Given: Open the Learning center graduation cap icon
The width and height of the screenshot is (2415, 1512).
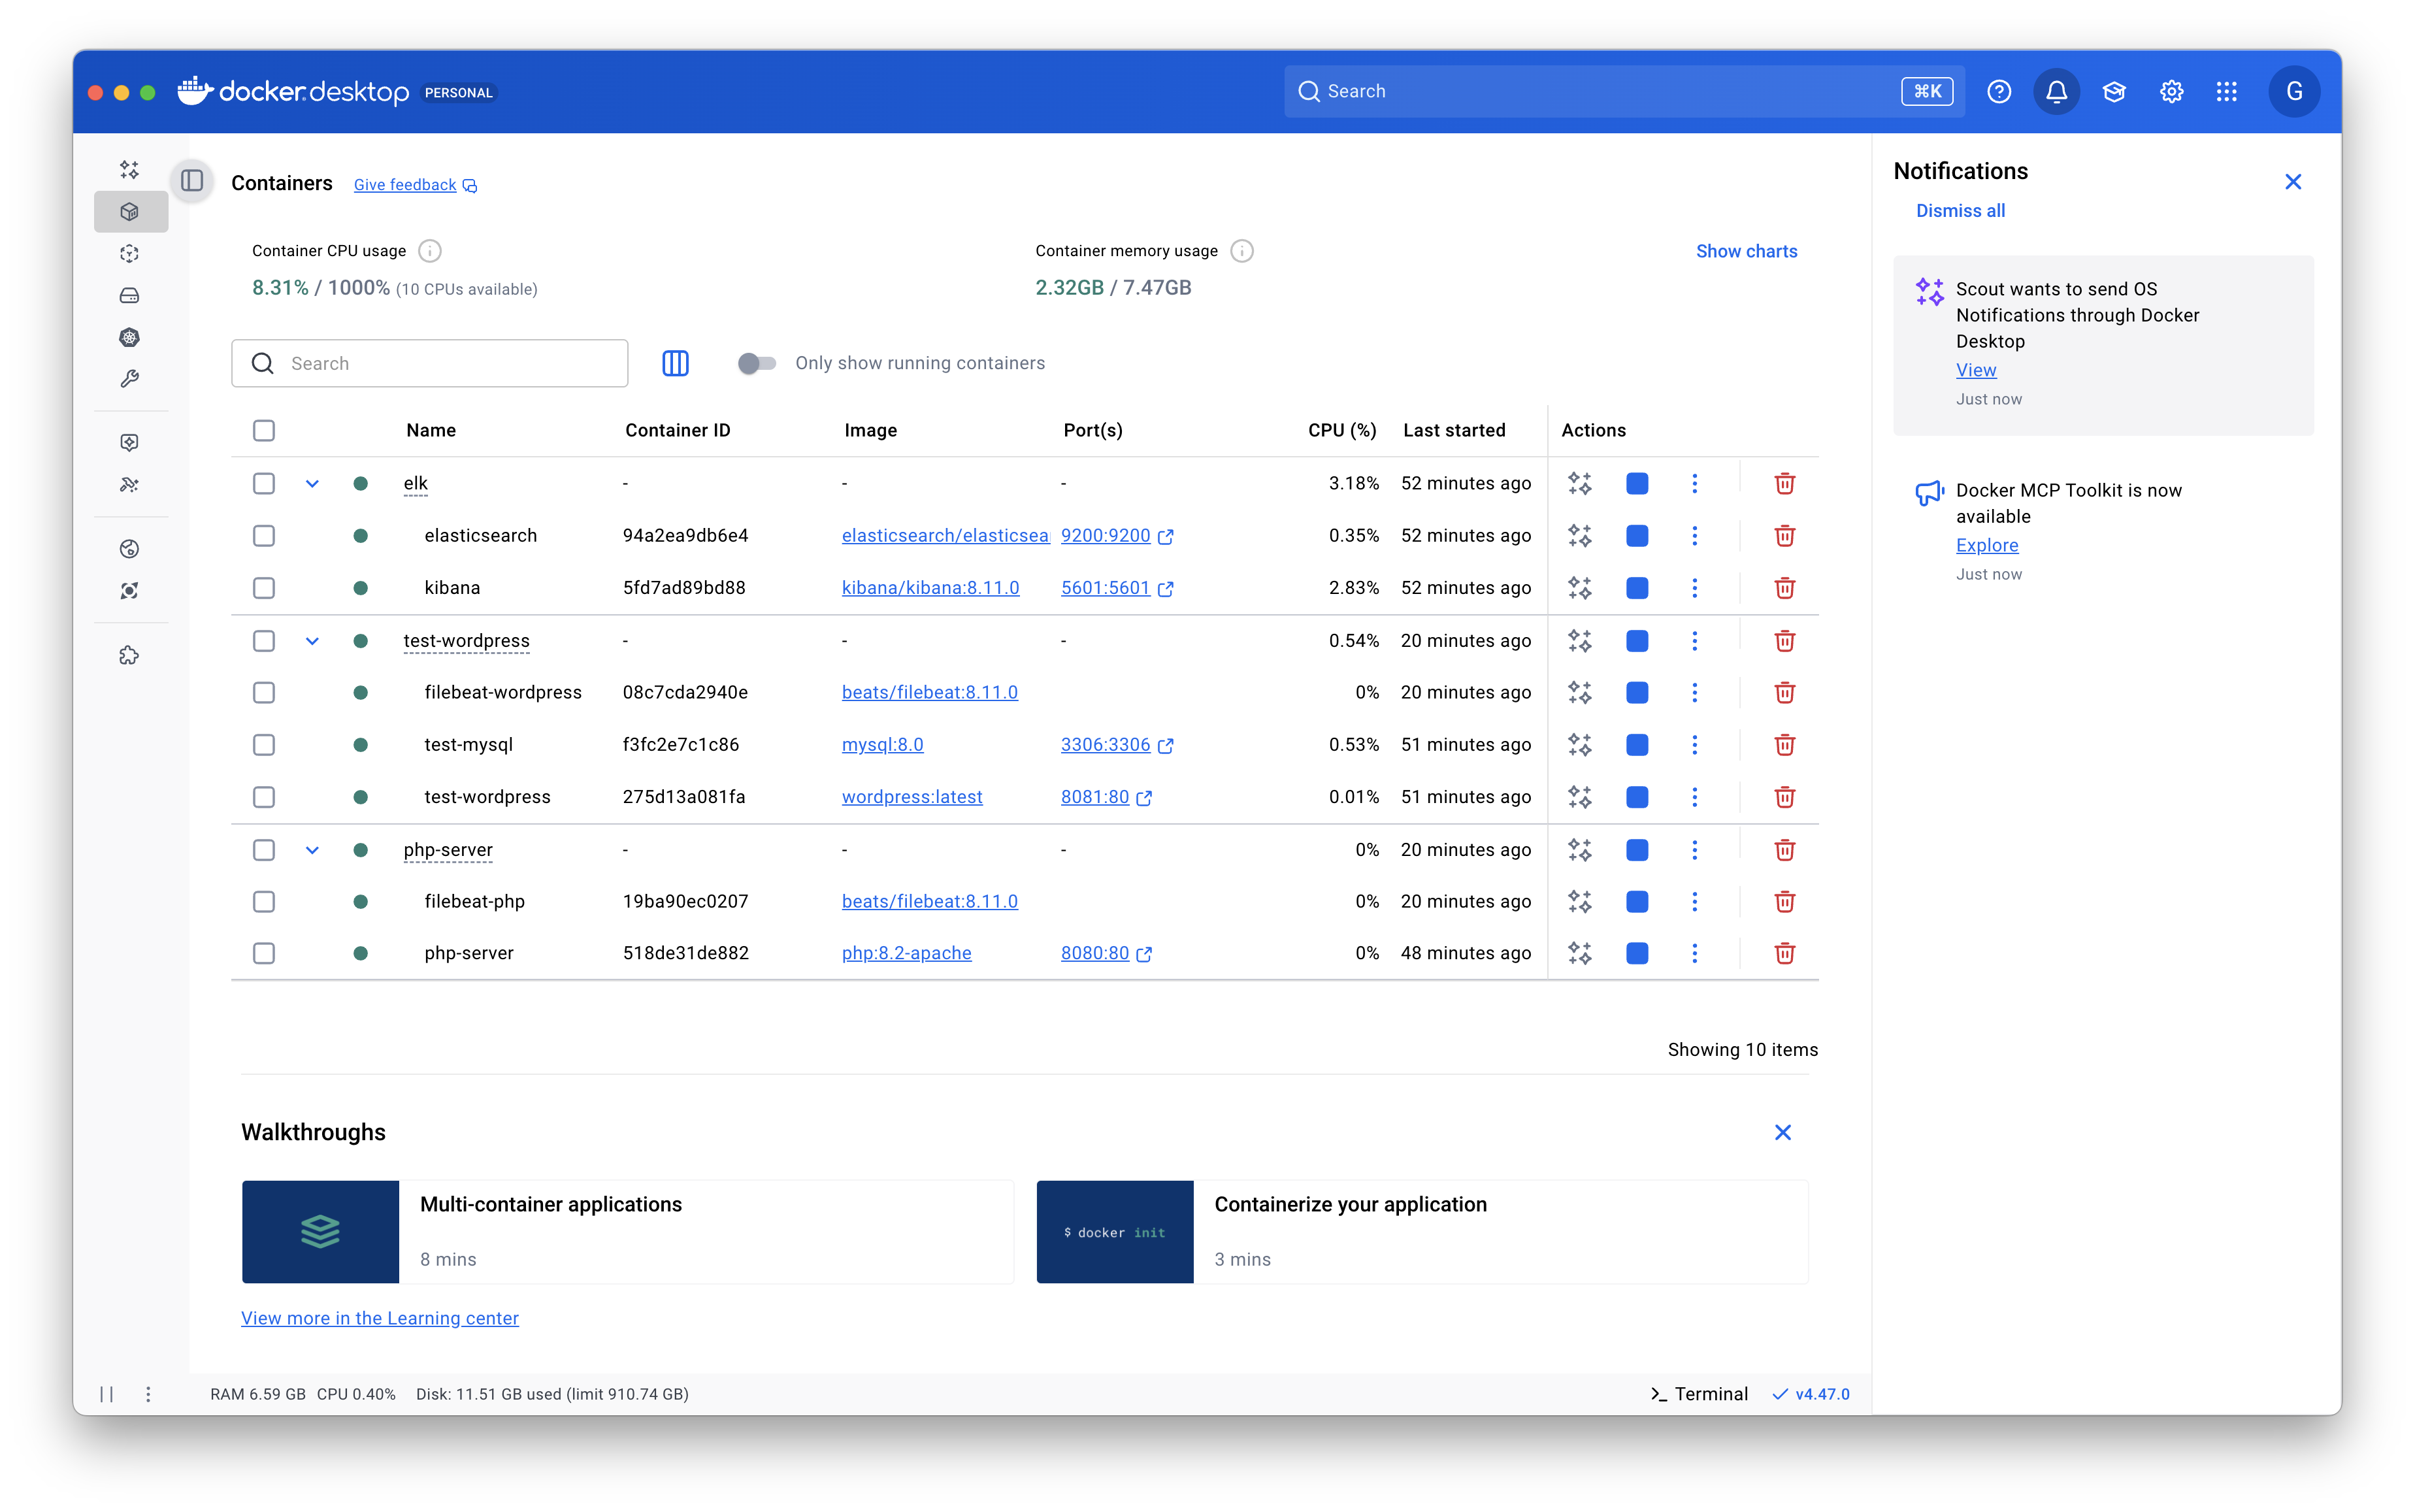Looking at the screenshot, I should click(x=2114, y=92).
